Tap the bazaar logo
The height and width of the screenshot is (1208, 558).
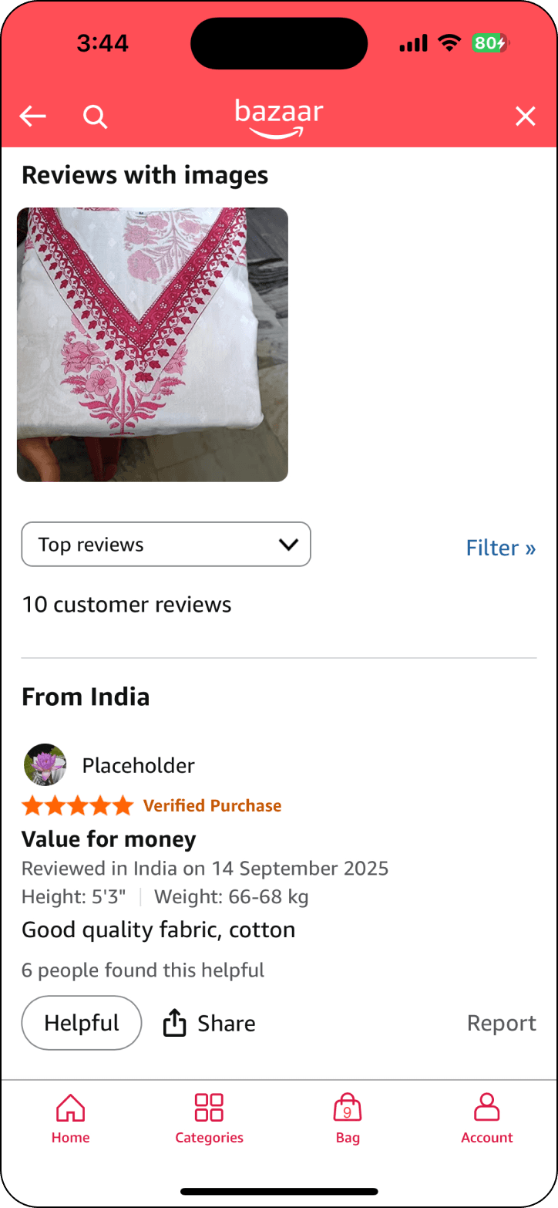point(279,119)
